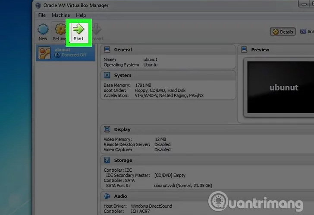Click the boot order text Floppy, CD/DVD, Hard Disk
Viewport: 314px width, 215px height.
click(x=160, y=90)
